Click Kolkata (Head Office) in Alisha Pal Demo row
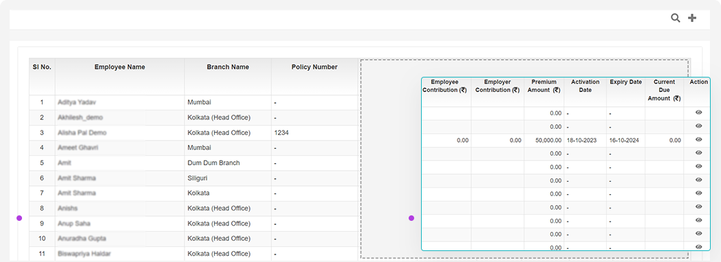The height and width of the screenshot is (262, 721). coord(219,133)
